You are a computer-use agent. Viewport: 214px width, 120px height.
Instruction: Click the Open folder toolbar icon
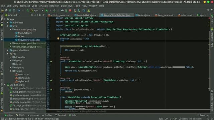tap(2, 10)
